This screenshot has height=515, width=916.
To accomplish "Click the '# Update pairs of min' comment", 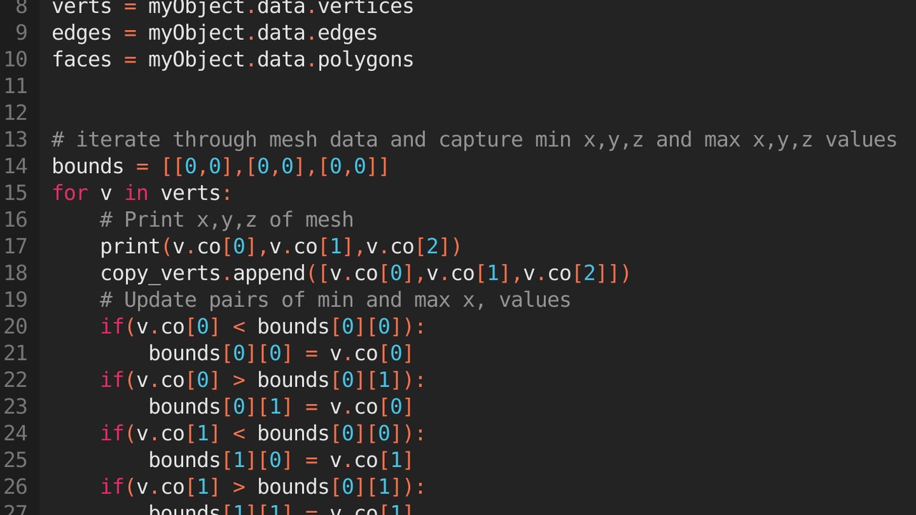I will (x=335, y=300).
